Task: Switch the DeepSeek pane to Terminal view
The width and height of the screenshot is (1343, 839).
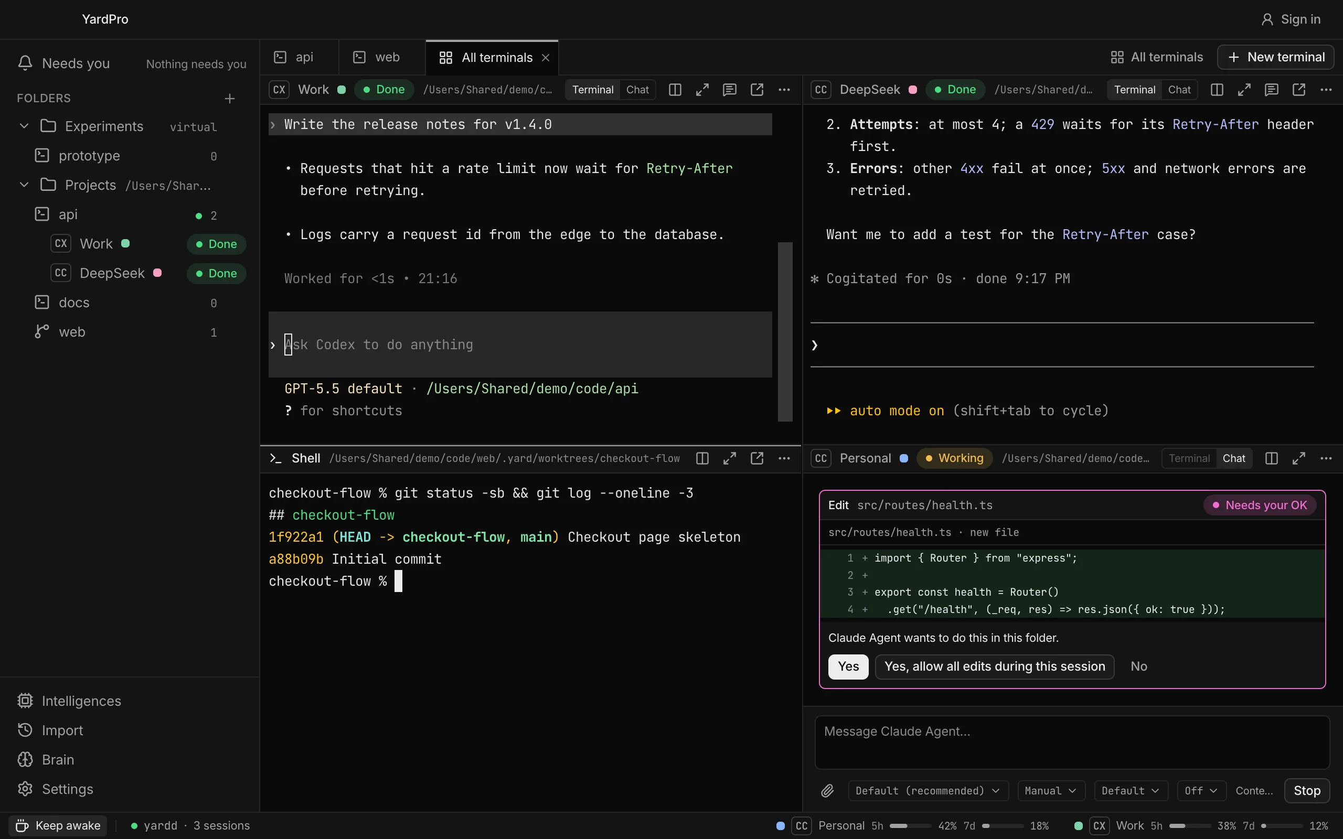Action: pos(1134,90)
